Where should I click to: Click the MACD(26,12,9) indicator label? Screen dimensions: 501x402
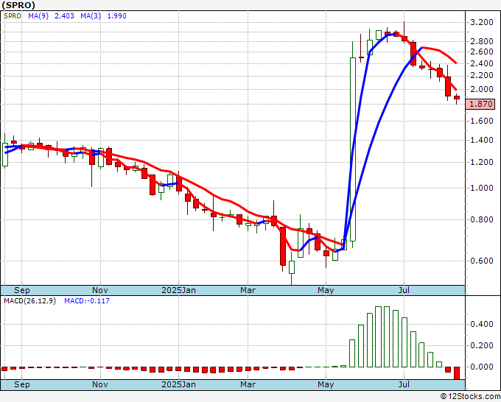(x=29, y=301)
